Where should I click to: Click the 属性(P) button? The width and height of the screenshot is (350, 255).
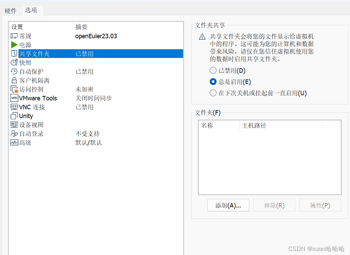click(320, 205)
